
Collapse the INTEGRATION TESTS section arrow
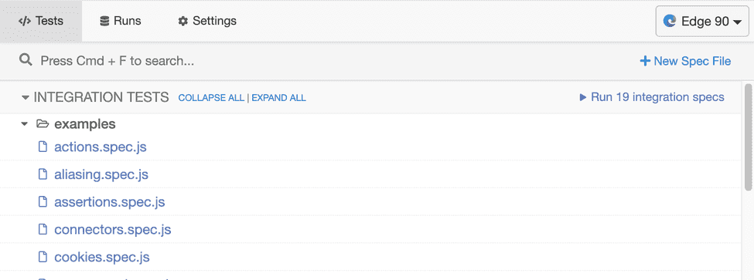(26, 98)
